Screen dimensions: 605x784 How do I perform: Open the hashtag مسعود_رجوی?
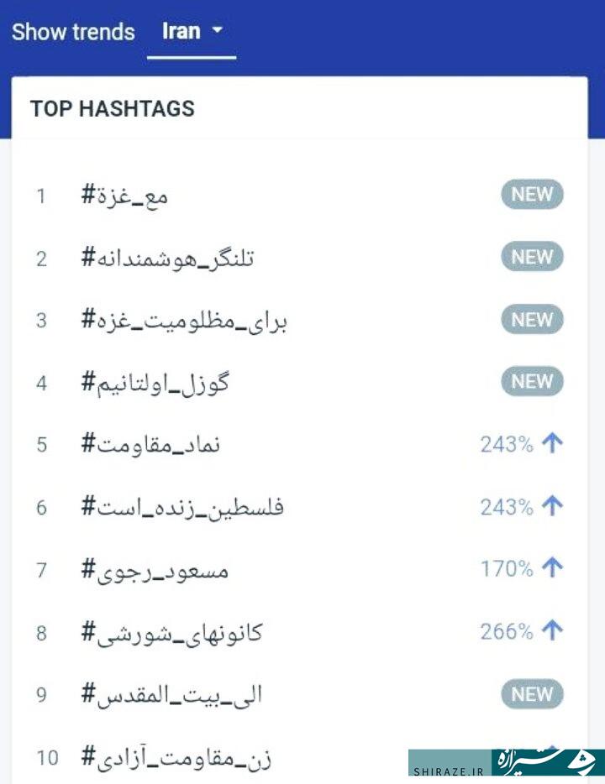tap(155, 571)
